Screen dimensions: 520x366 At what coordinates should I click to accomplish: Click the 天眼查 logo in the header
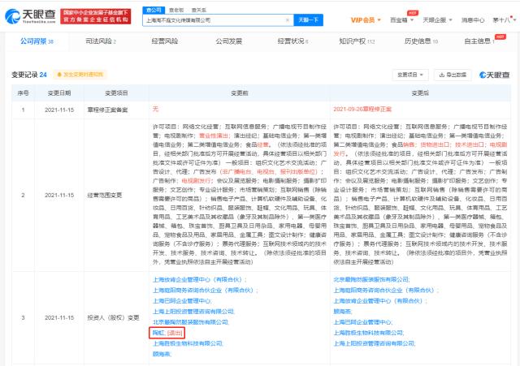click(31, 16)
